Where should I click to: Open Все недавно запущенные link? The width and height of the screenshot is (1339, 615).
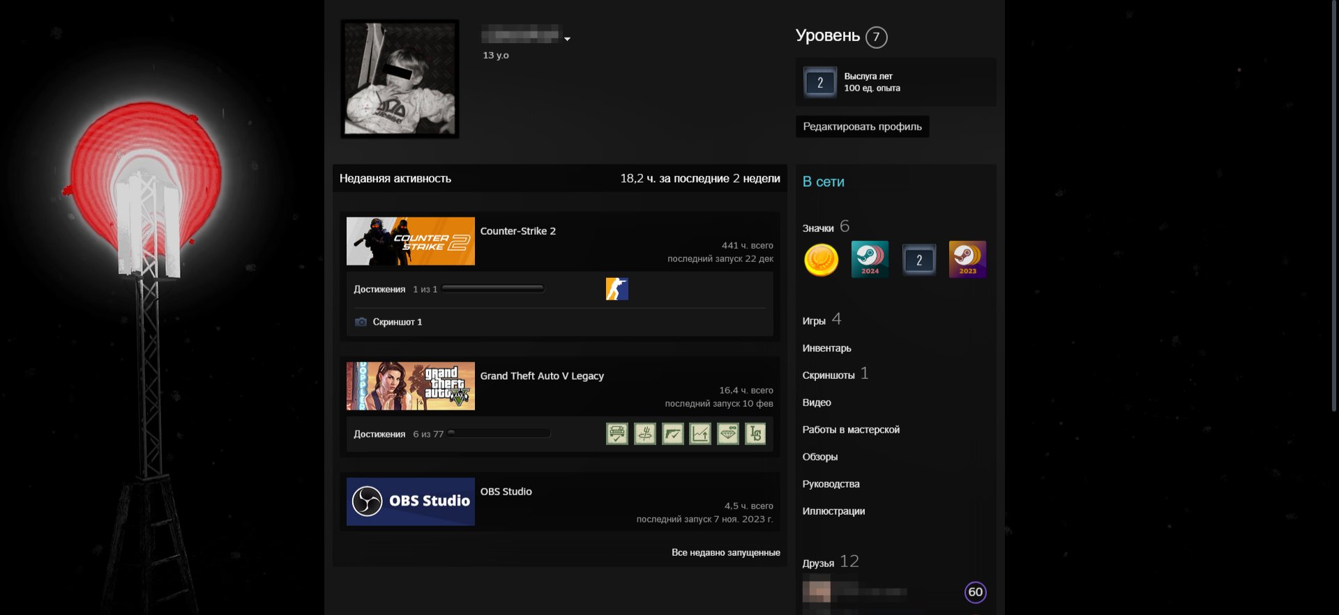coord(725,552)
